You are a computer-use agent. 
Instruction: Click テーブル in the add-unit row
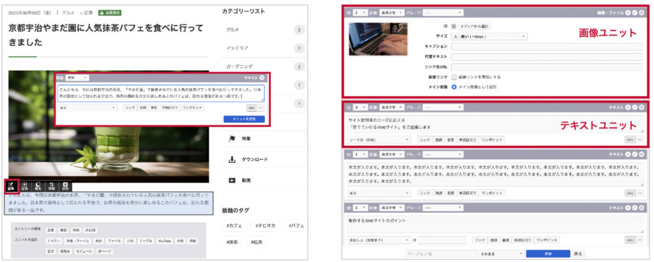coord(146,241)
